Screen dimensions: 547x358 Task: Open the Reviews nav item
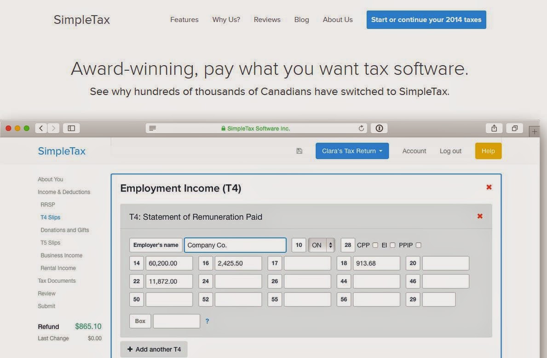pyautogui.click(x=267, y=20)
